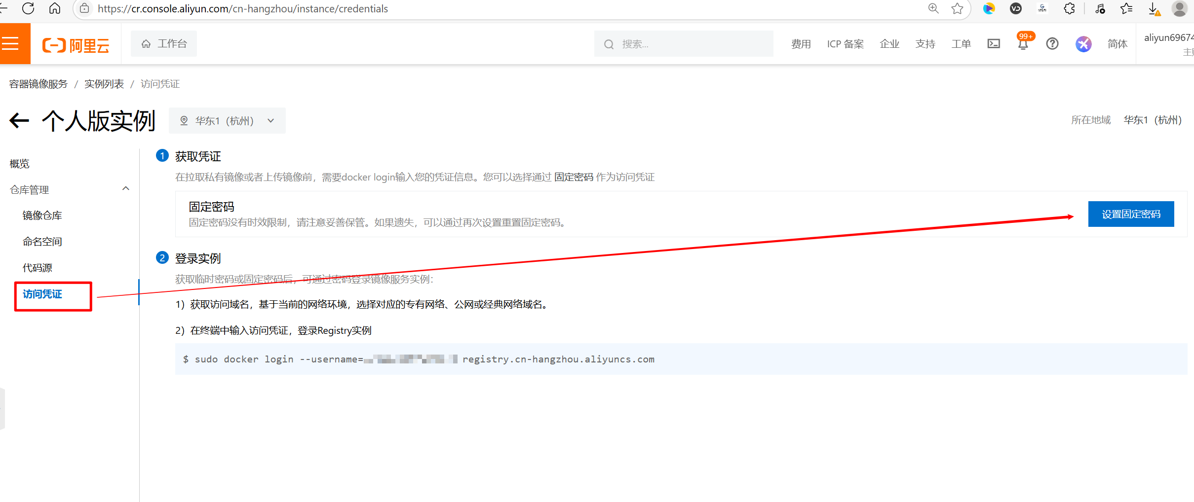The height and width of the screenshot is (502, 1194).
Task: Click the Aliyun logo
Action: pos(76,45)
